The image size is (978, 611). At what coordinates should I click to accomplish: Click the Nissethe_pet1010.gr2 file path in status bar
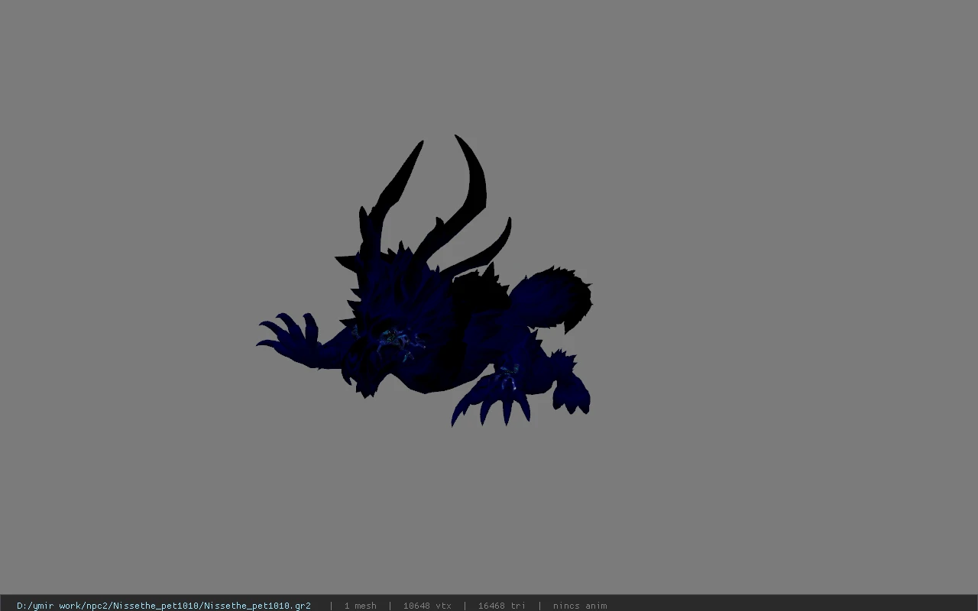click(164, 606)
